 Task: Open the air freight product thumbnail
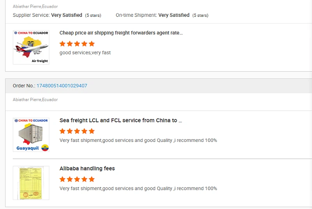coord(31,47)
